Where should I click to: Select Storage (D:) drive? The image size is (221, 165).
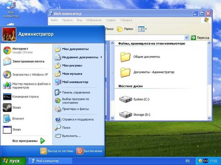click(135, 114)
